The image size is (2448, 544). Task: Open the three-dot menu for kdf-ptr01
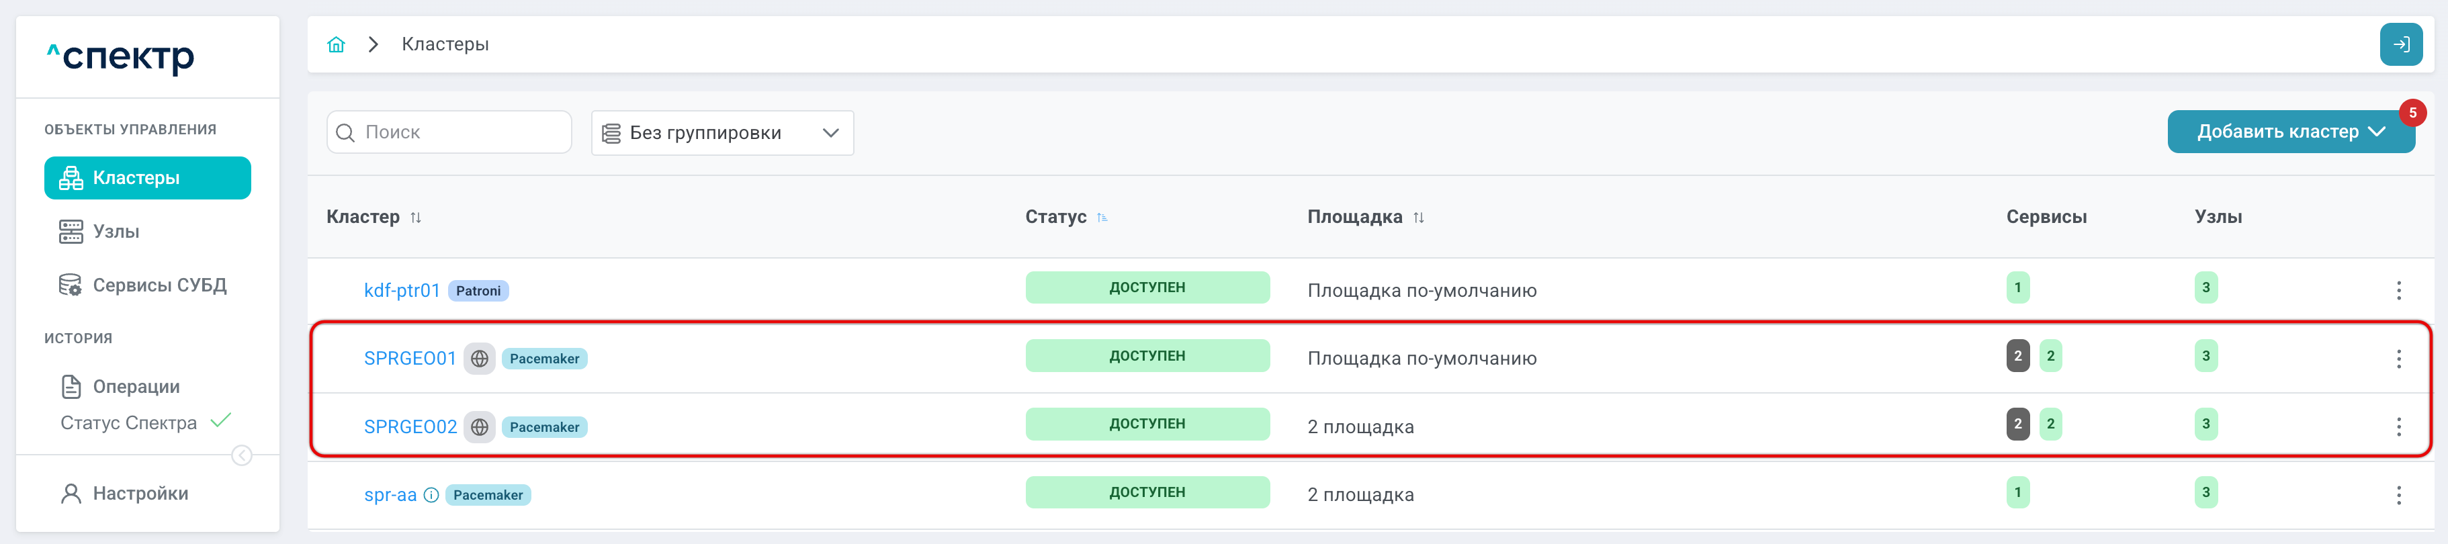pos(2398,291)
